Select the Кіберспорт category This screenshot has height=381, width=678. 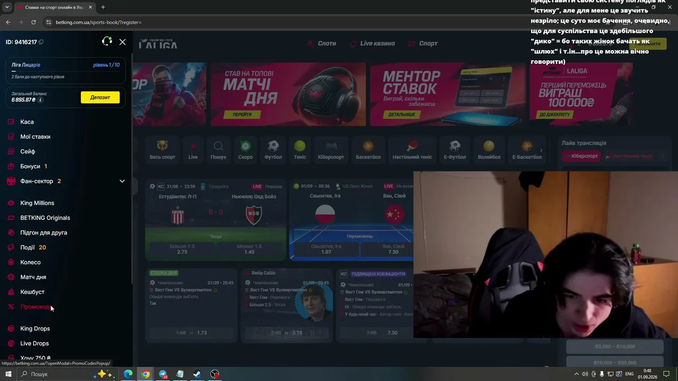331,149
